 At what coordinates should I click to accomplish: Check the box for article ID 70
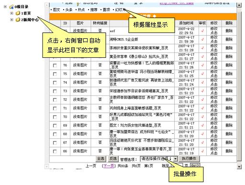(x=55, y=117)
